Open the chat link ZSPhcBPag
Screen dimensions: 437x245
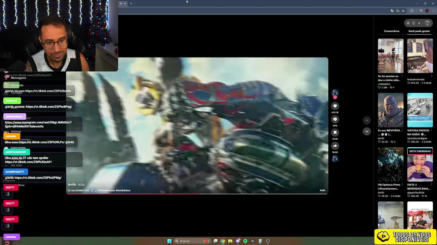48,107
